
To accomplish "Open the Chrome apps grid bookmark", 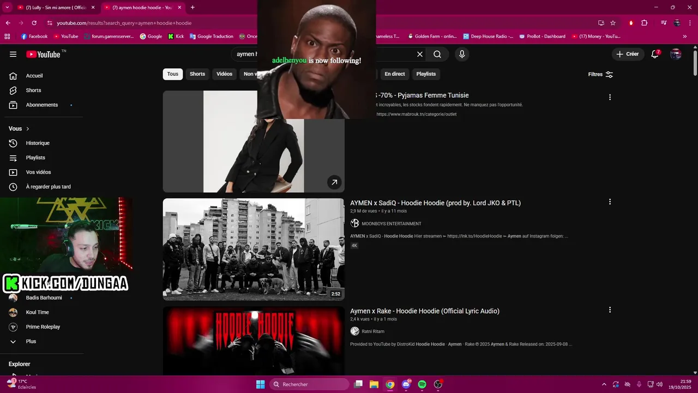I will tap(7, 37).
